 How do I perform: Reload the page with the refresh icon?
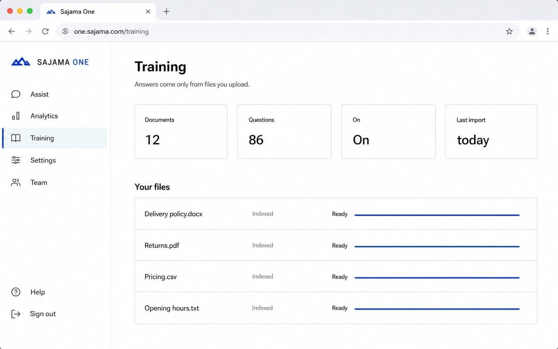(45, 31)
